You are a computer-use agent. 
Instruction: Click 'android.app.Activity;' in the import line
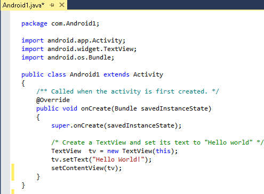coord(86,40)
